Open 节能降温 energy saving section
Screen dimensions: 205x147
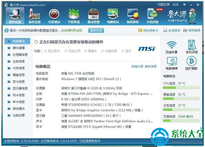74,16
